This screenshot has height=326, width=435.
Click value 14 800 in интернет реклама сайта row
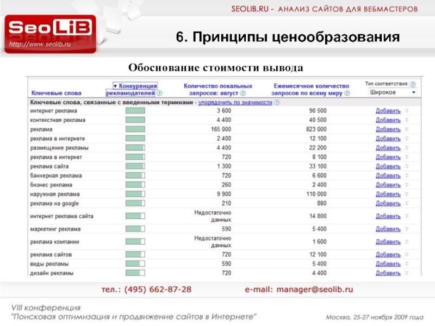[318, 216]
